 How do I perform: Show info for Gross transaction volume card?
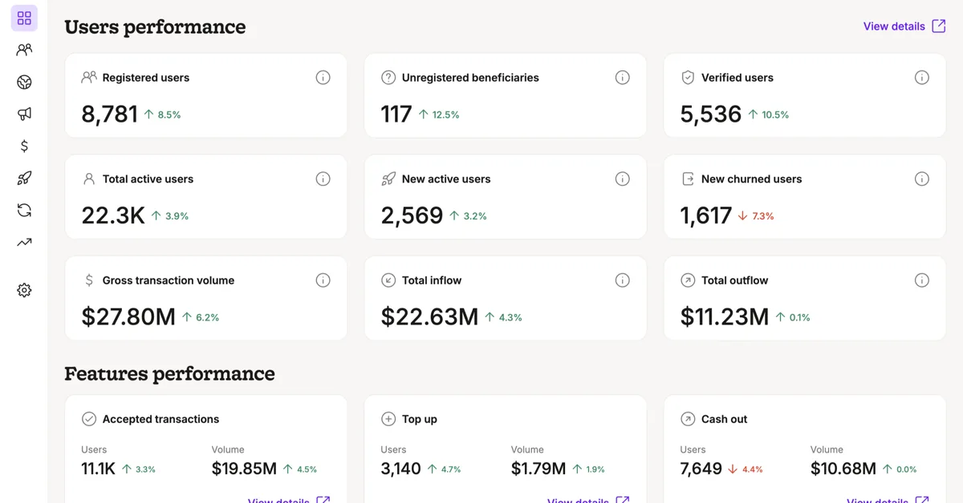click(x=323, y=280)
